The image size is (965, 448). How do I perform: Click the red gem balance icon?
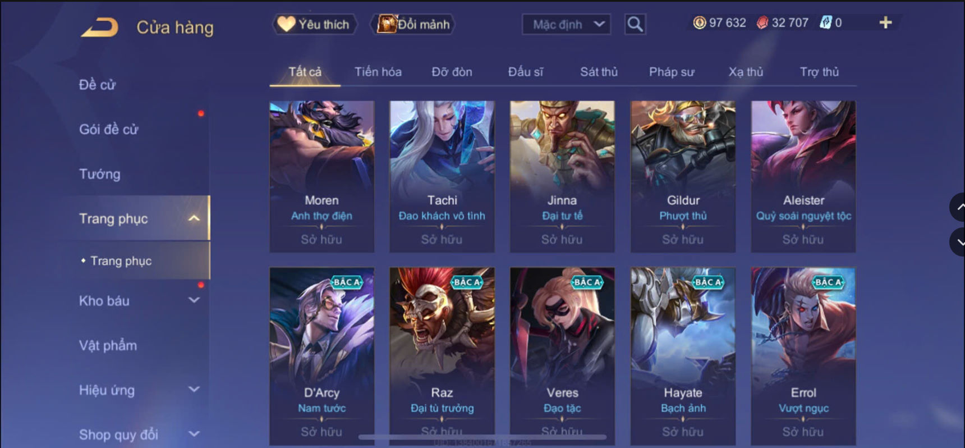point(762,22)
